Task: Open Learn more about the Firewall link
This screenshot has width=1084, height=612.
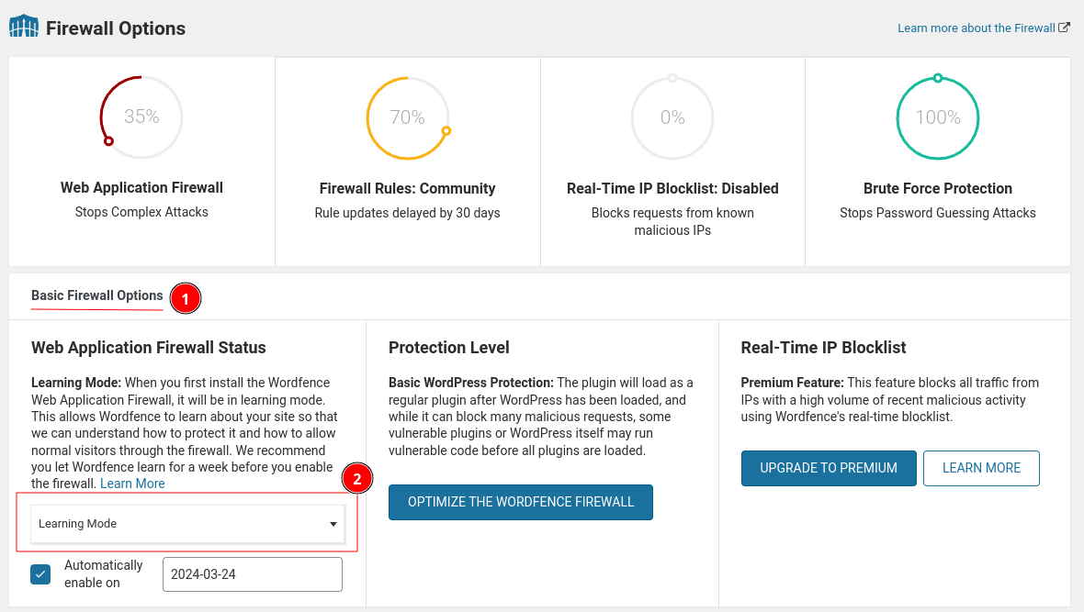Action: [976, 28]
